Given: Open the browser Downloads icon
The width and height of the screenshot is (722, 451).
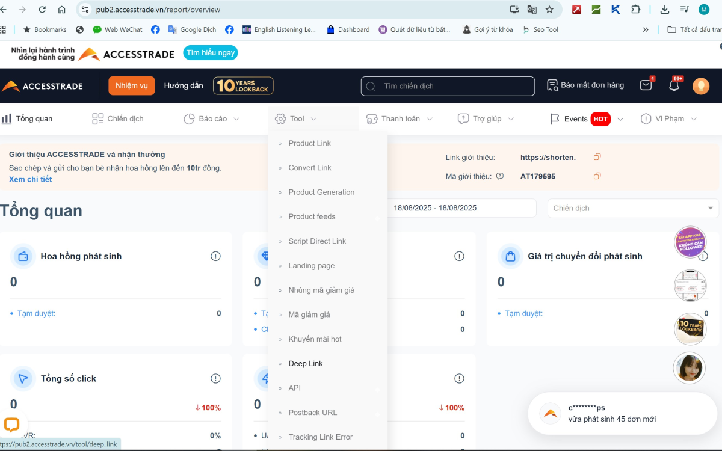Looking at the screenshot, I should [664, 10].
